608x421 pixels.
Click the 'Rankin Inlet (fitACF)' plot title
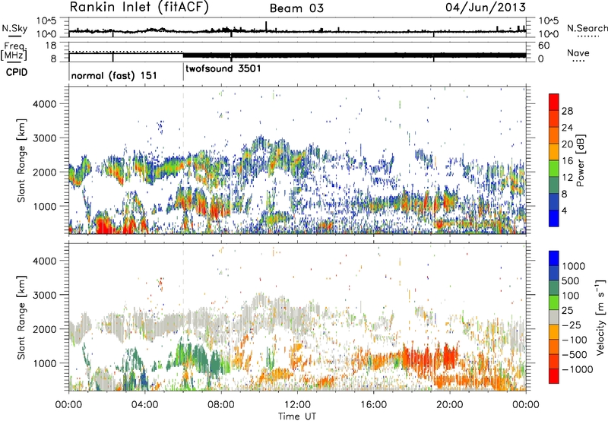(x=139, y=8)
